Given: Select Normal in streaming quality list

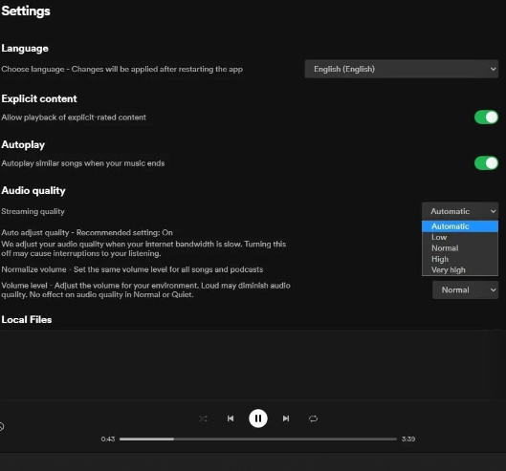Looking at the screenshot, I should (460, 248).
